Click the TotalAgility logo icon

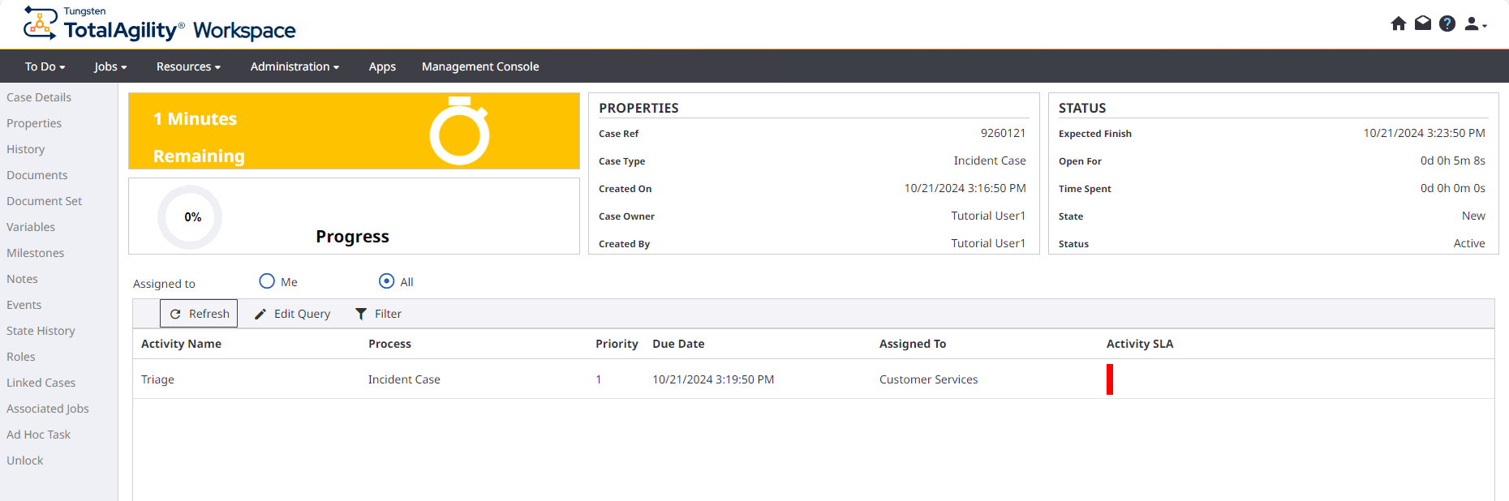click(40, 23)
